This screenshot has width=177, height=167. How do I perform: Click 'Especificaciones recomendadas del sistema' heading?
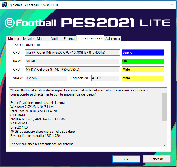(x=42, y=144)
